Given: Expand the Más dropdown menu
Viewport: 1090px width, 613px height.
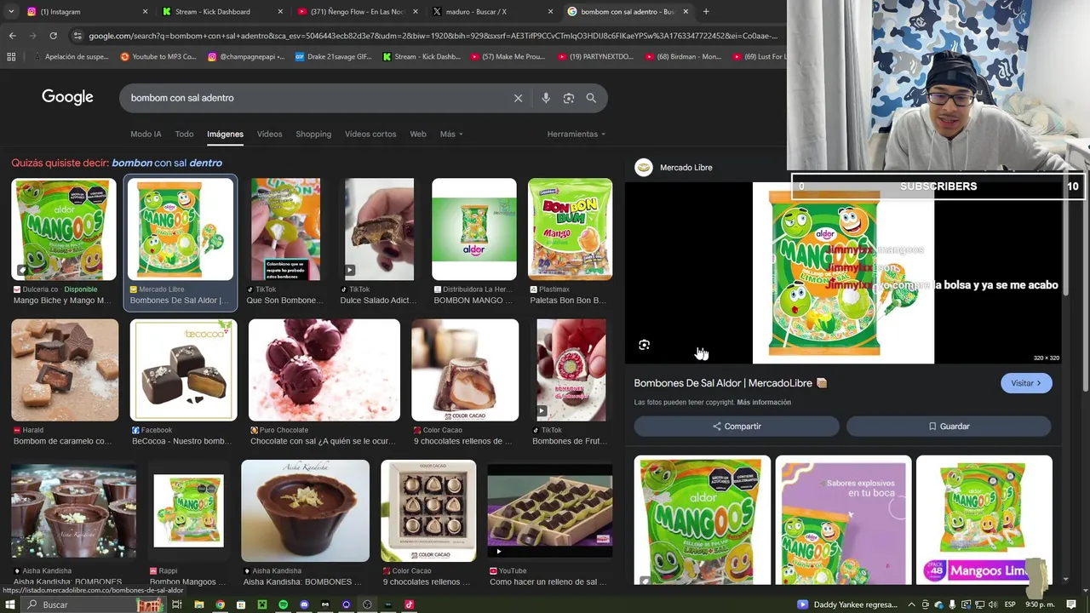Looking at the screenshot, I should tap(451, 134).
